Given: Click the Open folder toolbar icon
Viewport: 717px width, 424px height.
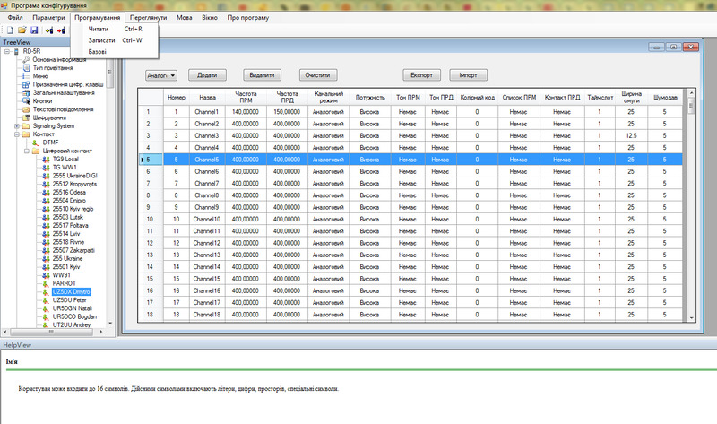Looking at the screenshot, I should (x=22, y=30).
